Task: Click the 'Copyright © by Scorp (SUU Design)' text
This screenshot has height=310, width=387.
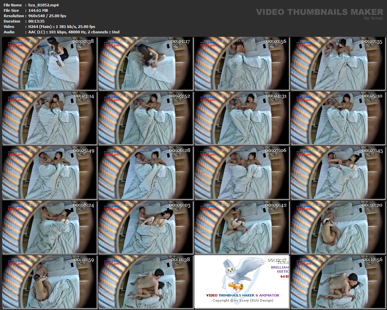Action: (243, 300)
